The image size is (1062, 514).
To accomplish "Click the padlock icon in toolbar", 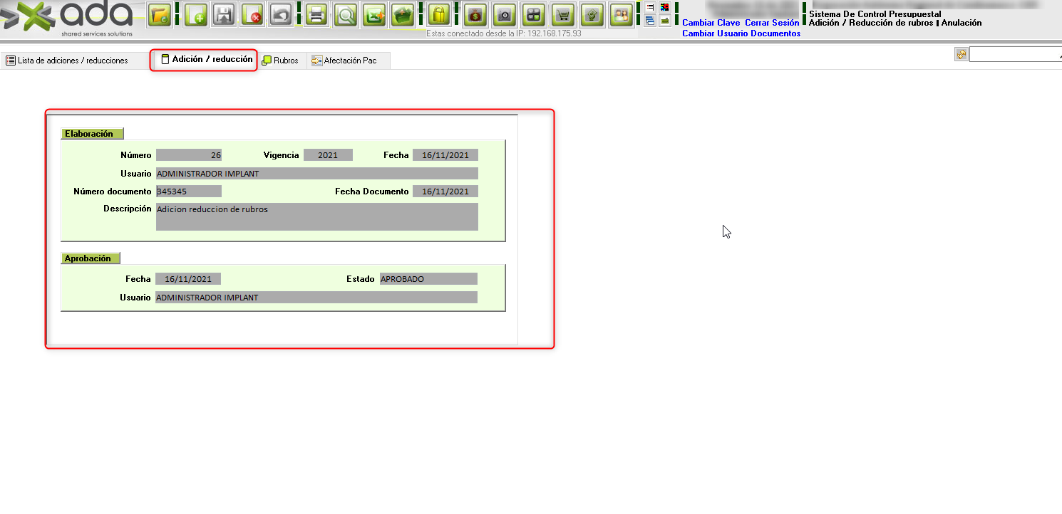I will pyautogui.click(x=439, y=15).
